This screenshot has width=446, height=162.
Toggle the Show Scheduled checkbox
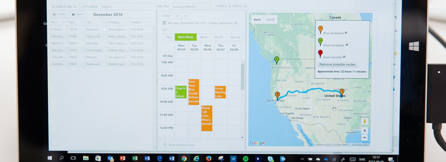(x=346, y=33)
